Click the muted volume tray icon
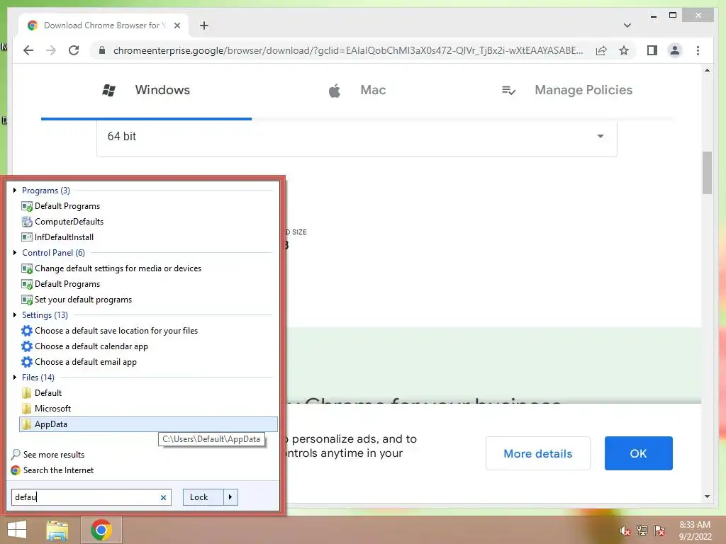The height and width of the screenshot is (544, 726). [625, 531]
